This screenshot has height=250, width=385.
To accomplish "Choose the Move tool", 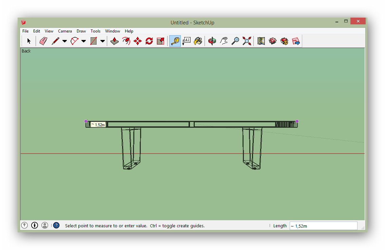I will pyautogui.click(x=137, y=41).
